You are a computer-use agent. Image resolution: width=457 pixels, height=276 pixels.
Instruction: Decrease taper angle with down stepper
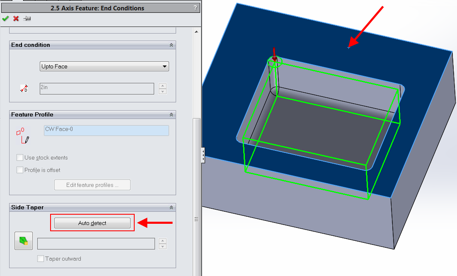pyautogui.click(x=163, y=247)
